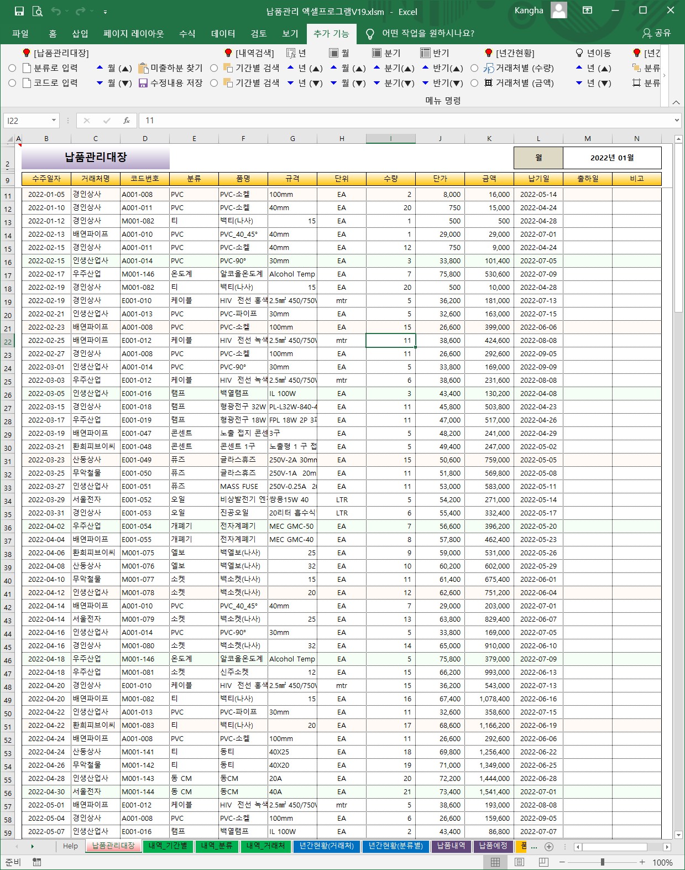Viewport: 685px width, 870px height.
Task: Click the 수정내용 저장 floppy disk icon
Action: coord(143,83)
